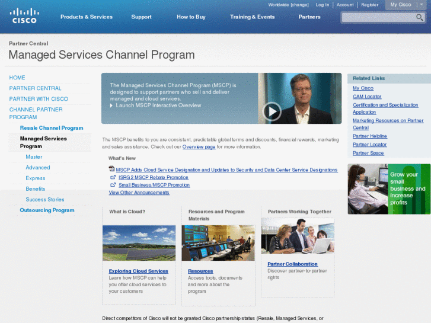
Task: Open the Success Stories sidebar item
Action: click(45, 200)
